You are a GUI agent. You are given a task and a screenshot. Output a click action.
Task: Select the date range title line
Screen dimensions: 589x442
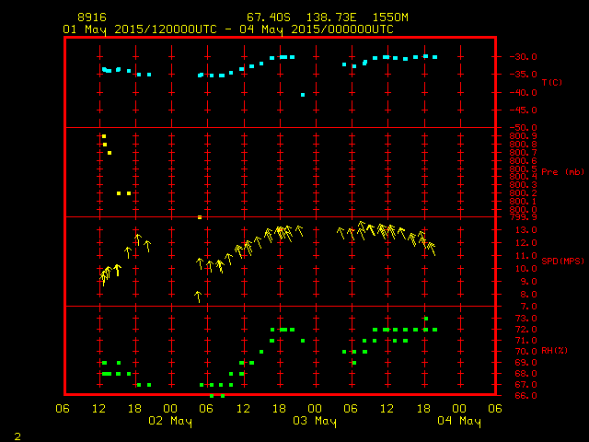(228, 29)
